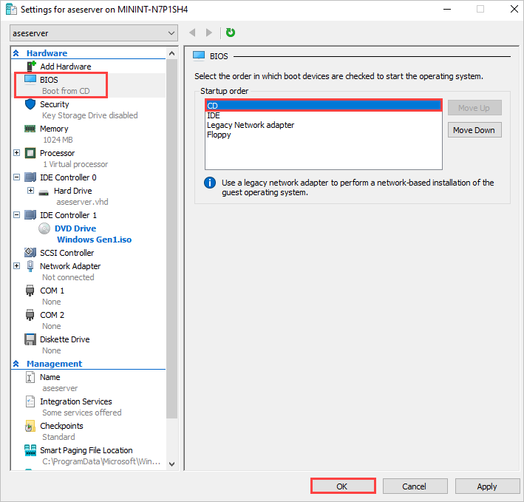Click the Processor icon
Screen dimensions: 524x502
(x=30, y=153)
